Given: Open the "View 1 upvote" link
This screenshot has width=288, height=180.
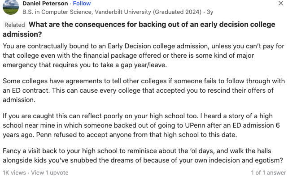Looking at the screenshot, I should tap(50, 172).
